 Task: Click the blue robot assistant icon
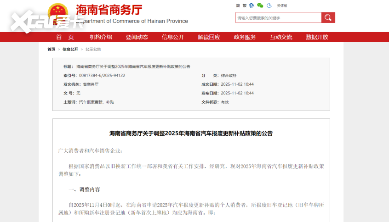click(252, 6)
